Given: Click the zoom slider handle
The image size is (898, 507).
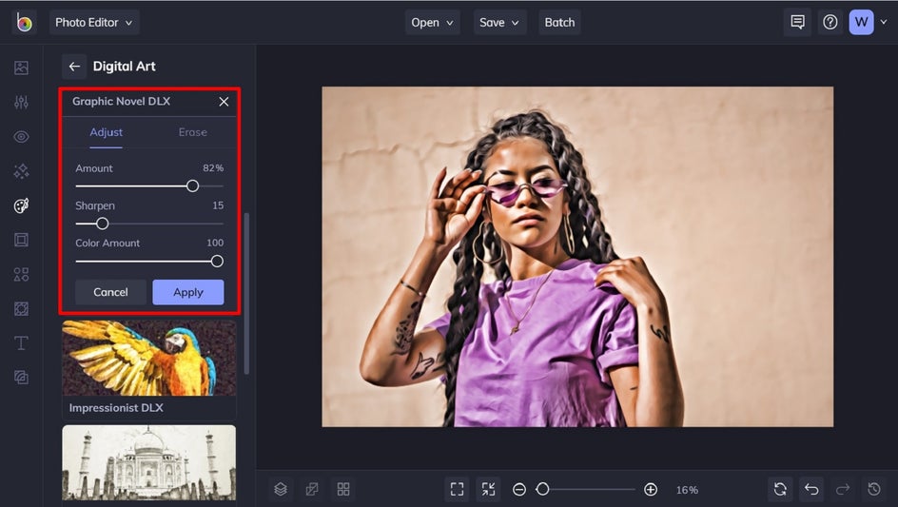Looking at the screenshot, I should click(x=542, y=489).
